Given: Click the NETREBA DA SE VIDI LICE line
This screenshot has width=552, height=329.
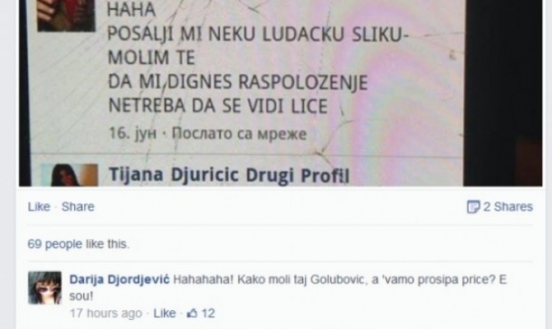Looking at the screenshot, I should click(218, 106).
